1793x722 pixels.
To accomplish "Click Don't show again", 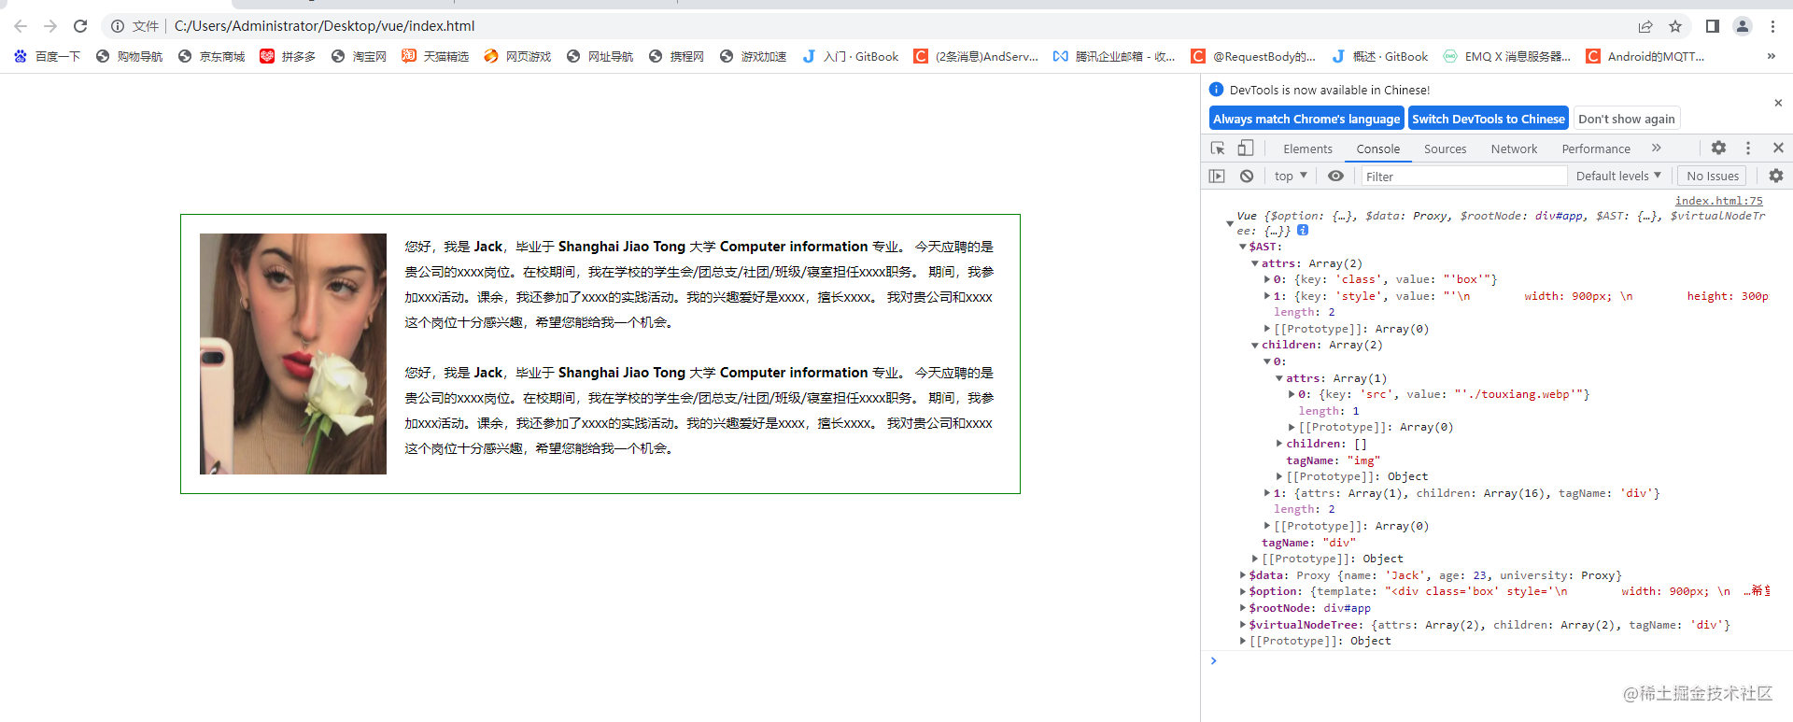I will 1626,119.
